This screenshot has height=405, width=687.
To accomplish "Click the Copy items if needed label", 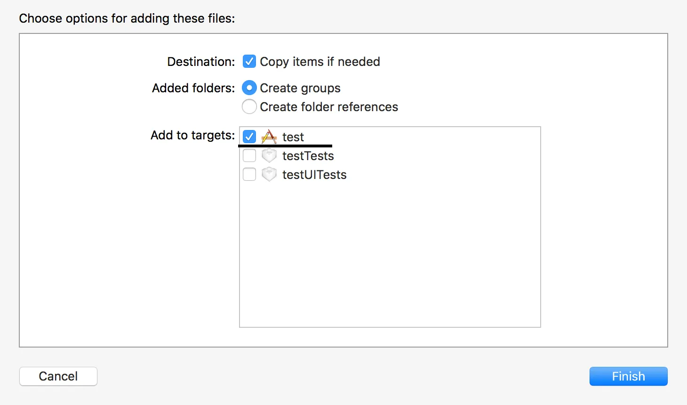I will tap(320, 62).
